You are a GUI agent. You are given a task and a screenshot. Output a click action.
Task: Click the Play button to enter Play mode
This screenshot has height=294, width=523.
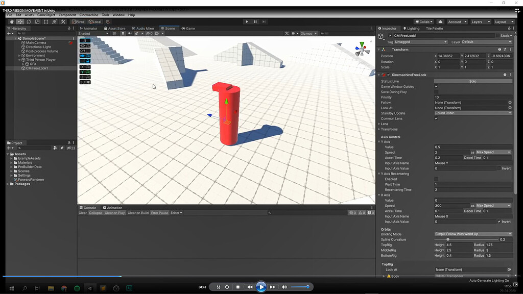[x=247, y=21]
